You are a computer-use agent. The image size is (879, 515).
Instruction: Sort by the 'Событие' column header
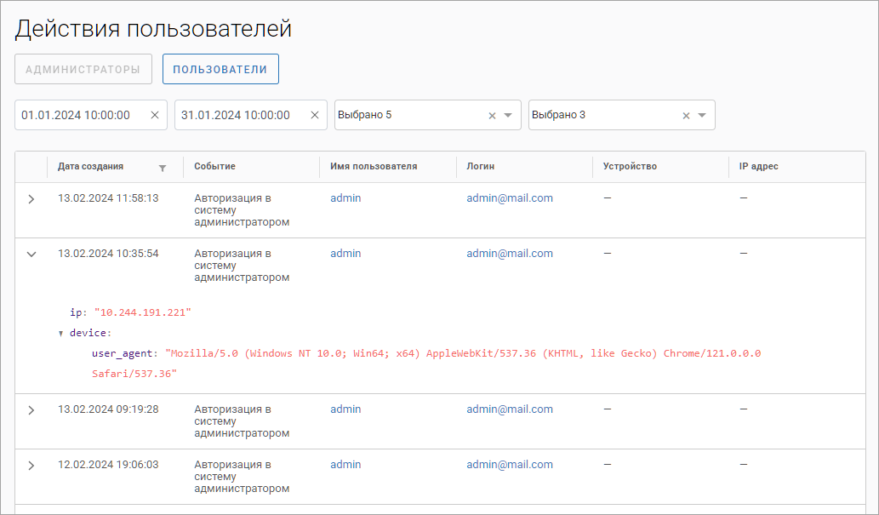(x=214, y=167)
